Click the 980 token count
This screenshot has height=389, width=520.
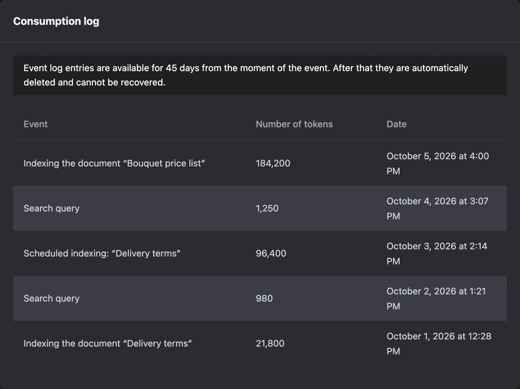pyautogui.click(x=264, y=298)
